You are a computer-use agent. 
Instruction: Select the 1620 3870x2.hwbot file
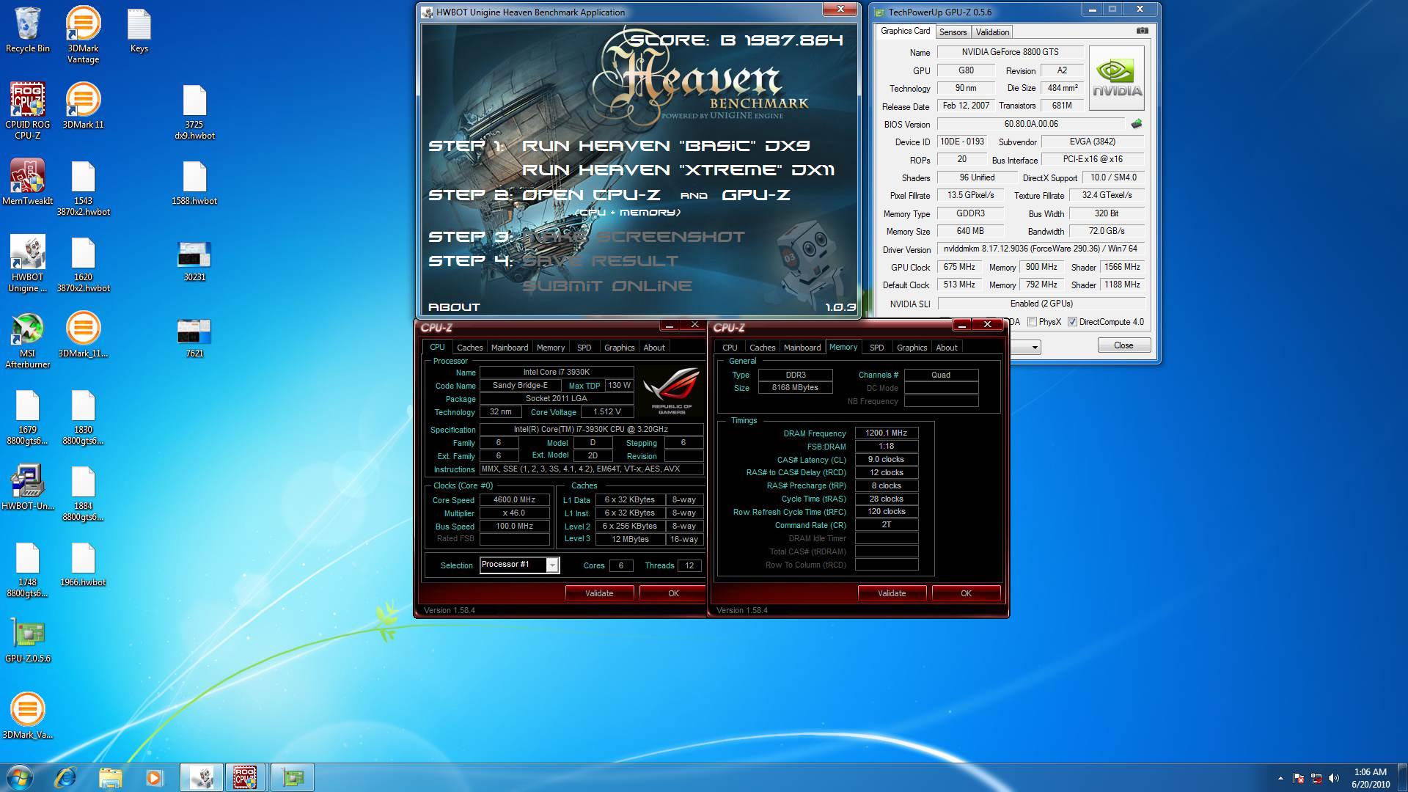point(83,265)
